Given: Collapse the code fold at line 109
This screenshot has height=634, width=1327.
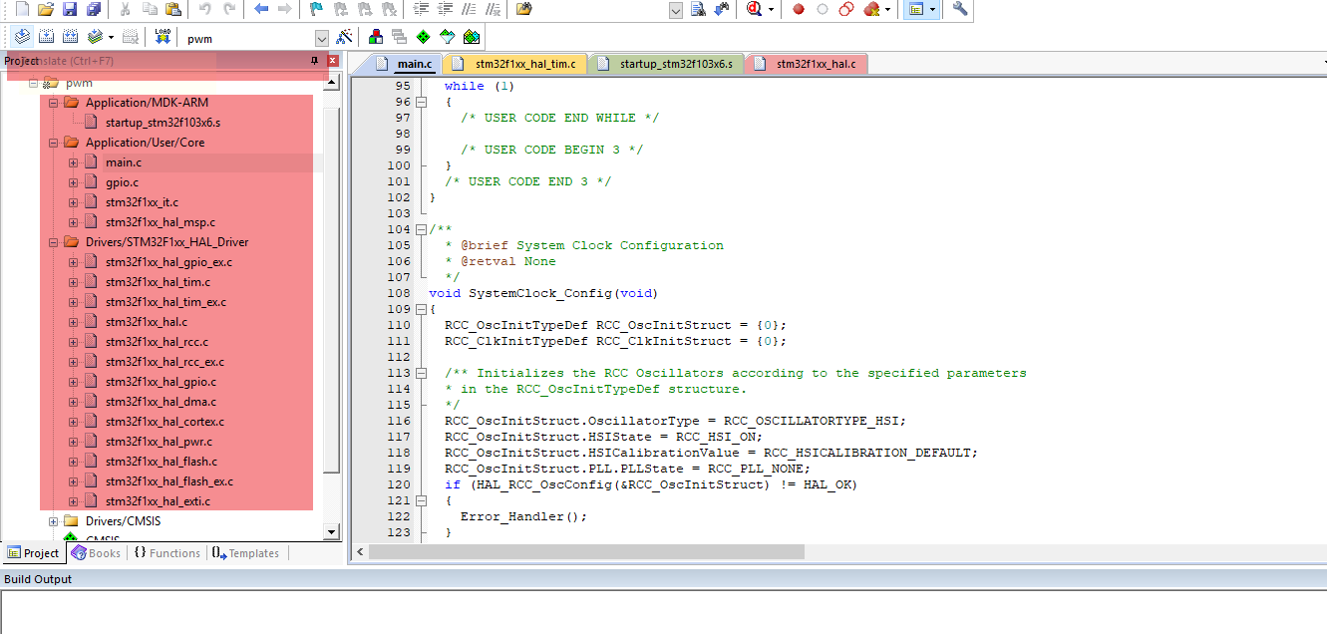Looking at the screenshot, I should coord(421,309).
